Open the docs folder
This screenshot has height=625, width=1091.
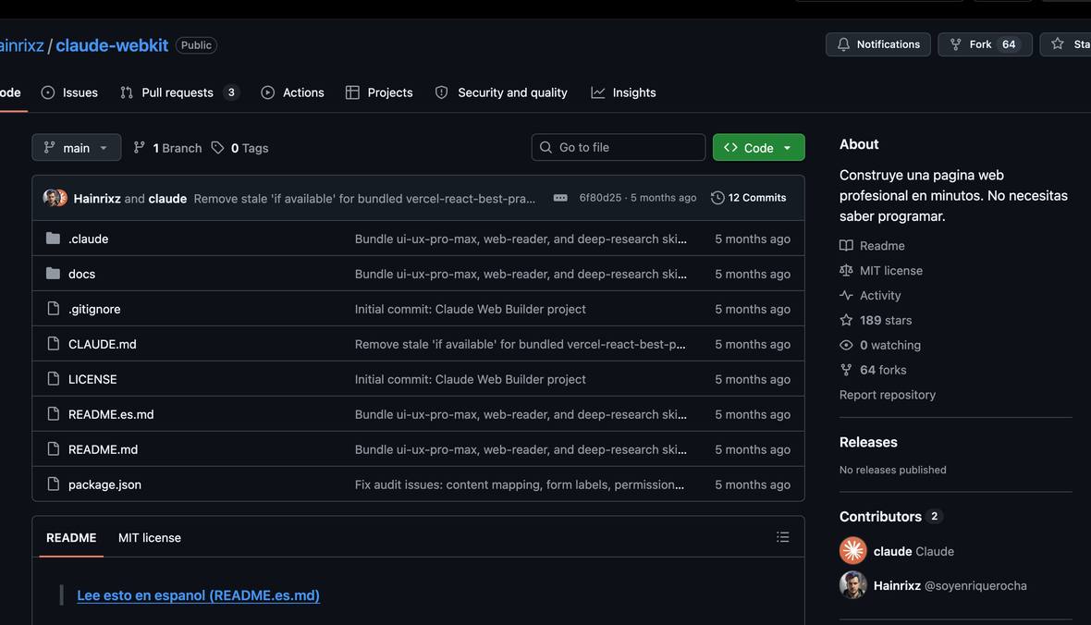point(81,274)
